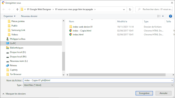Image resolution: width=175 pixels, height=98 pixels.
Task: Click the Enregistrer button
Action: click(x=144, y=93)
